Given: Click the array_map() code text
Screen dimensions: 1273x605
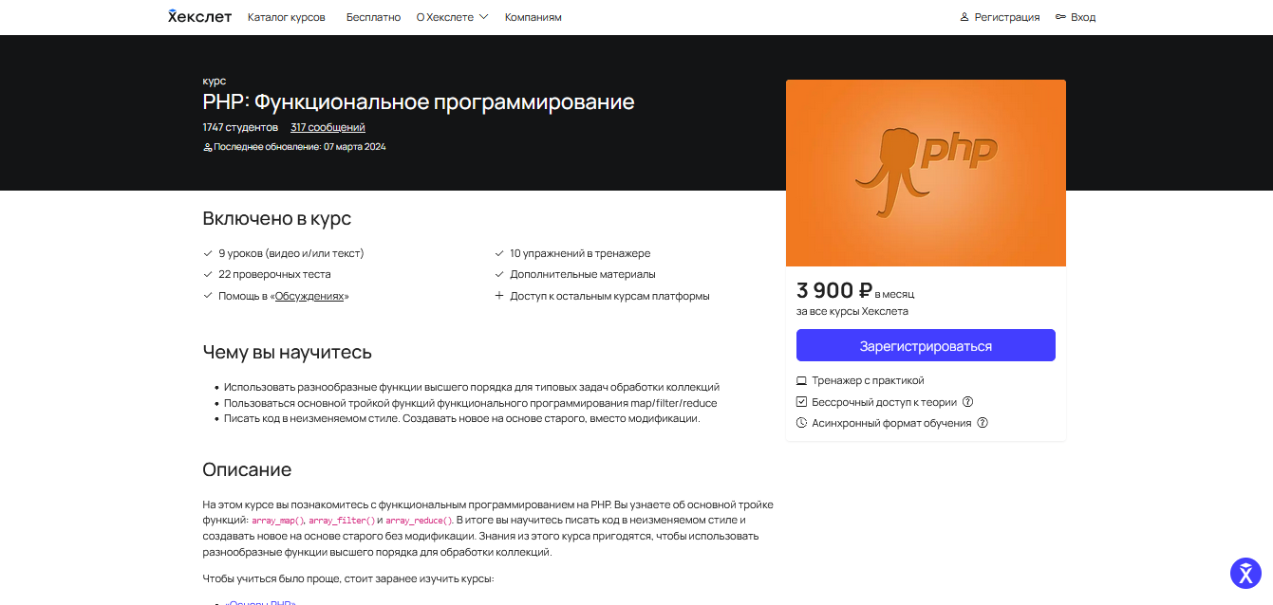Looking at the screenshot, I should 278,521.
